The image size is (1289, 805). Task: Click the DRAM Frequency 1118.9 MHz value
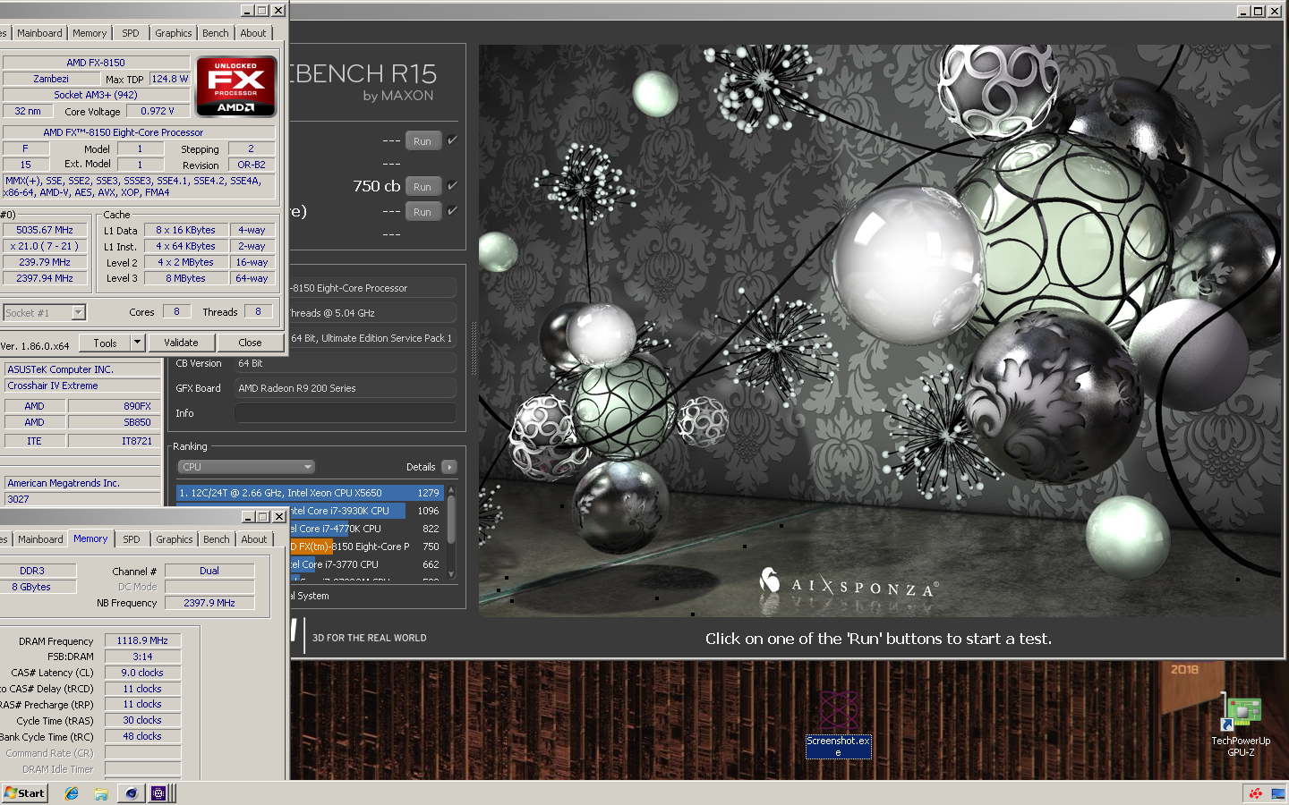tap(143, 640)
